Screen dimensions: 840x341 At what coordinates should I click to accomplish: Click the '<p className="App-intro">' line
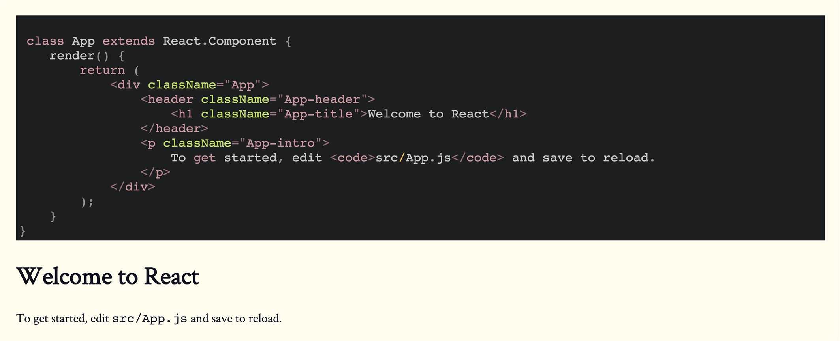point(235,143)
